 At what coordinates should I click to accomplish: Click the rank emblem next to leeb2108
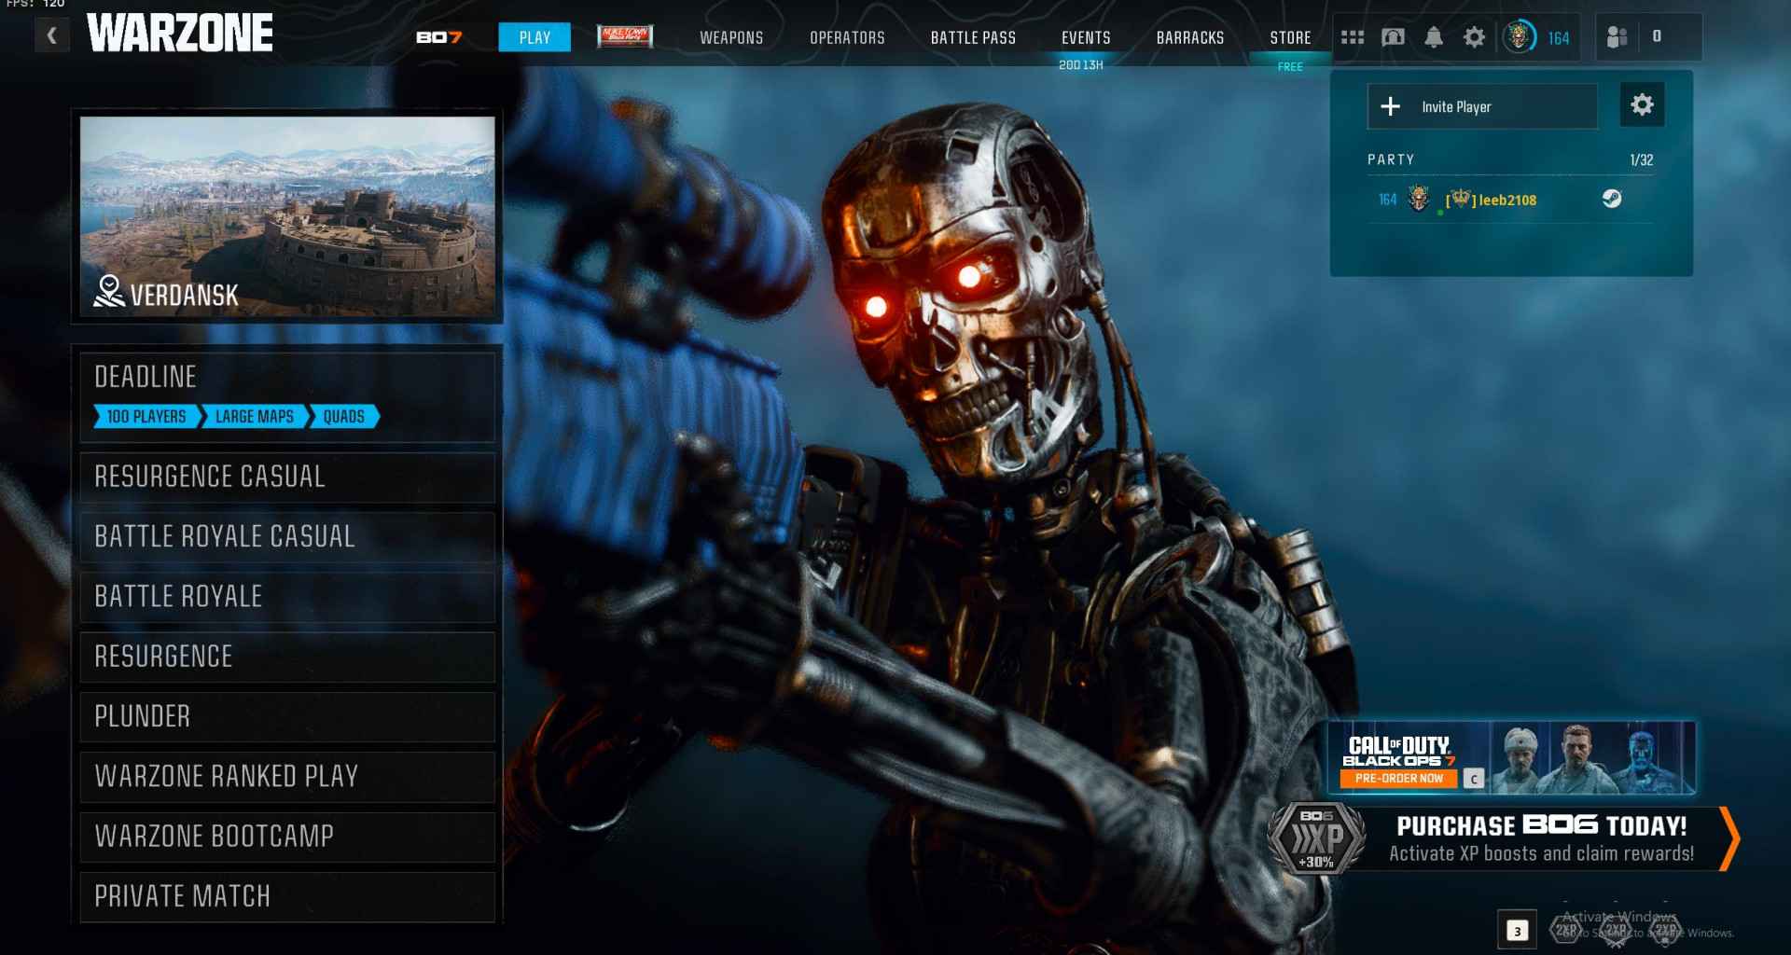pyautogui.click(x=1419, y=199)
